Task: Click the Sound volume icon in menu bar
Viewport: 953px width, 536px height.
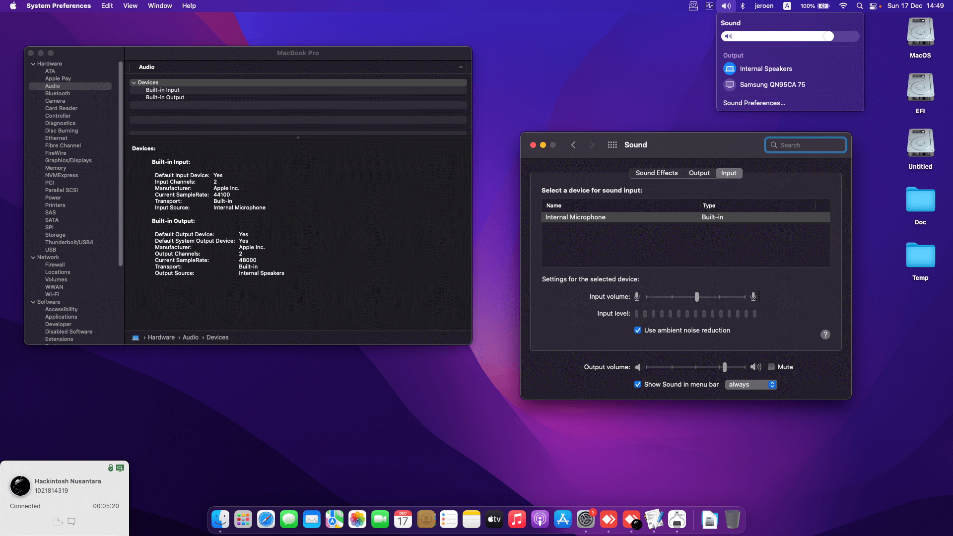Action: pyautogui.click(x=726, y=6)
